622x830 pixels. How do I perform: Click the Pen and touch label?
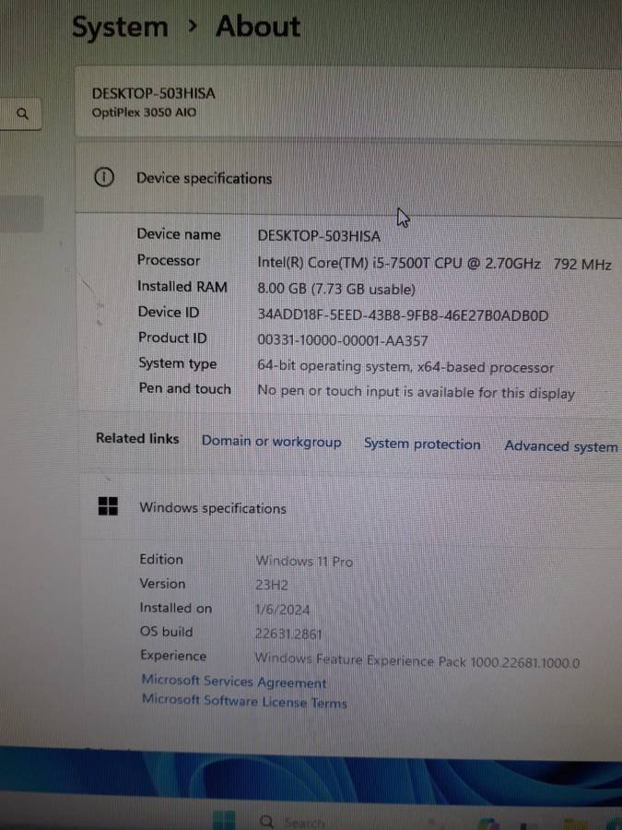185,388
